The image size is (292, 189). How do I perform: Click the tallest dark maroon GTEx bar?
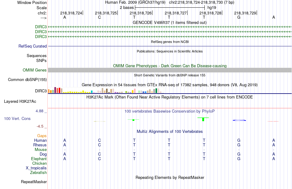(55, 90)
